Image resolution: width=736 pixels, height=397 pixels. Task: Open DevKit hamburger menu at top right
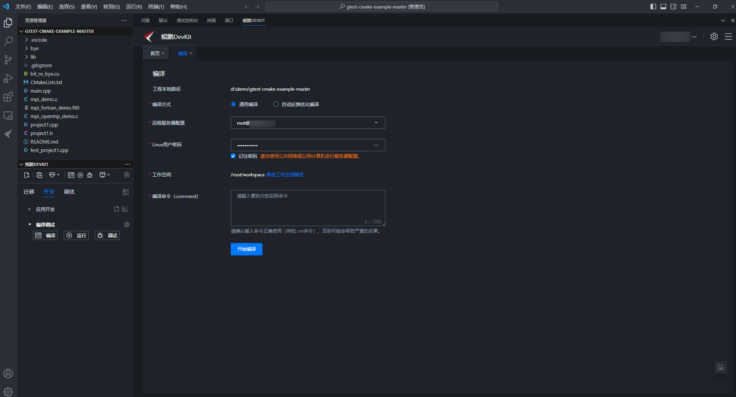click(728, 37)
